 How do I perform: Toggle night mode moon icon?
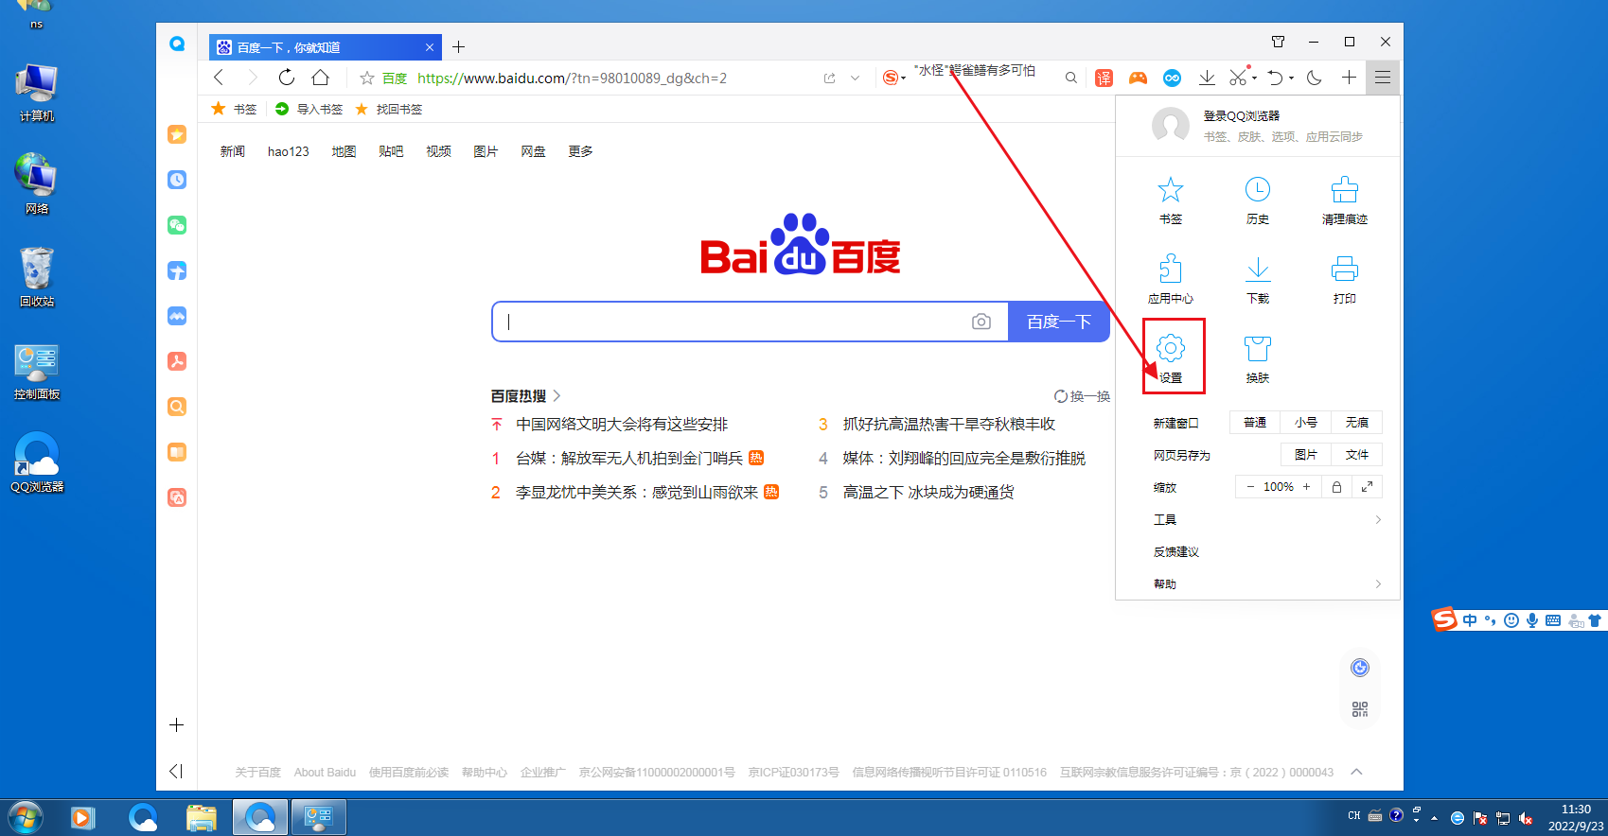pyautogui.click(x=1315, y=78)
